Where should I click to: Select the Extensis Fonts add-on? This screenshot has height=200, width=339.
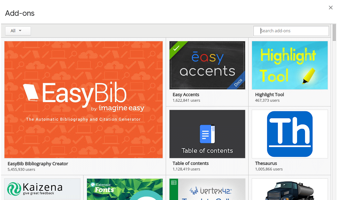tap(125, 189)
